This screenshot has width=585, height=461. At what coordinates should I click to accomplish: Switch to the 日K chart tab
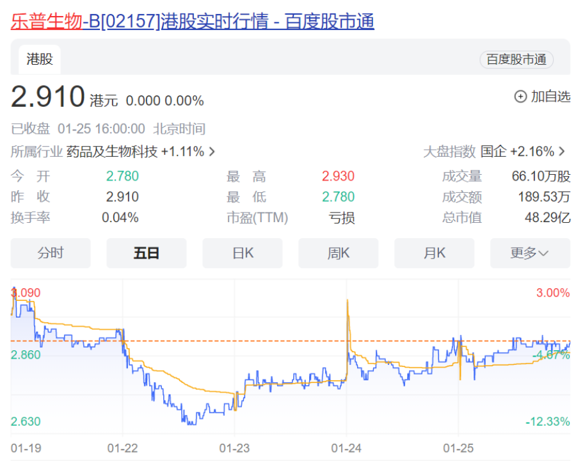243,253
